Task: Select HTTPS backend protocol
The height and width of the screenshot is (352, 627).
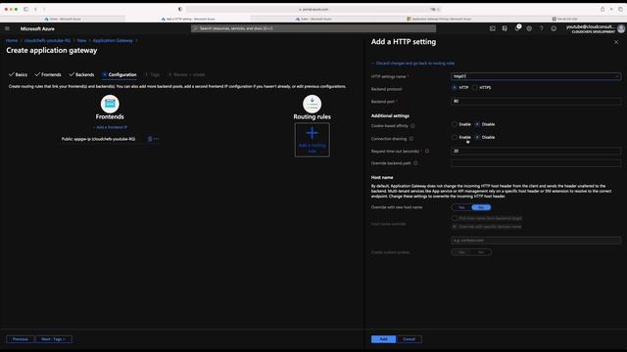Action: click(474, 88)
